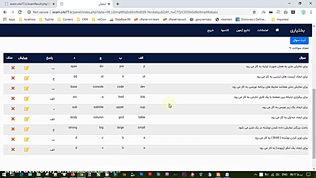This screenshot has width=316, height=178.
Task: Show hidden tray icons chevron
Action: point(256,175)
